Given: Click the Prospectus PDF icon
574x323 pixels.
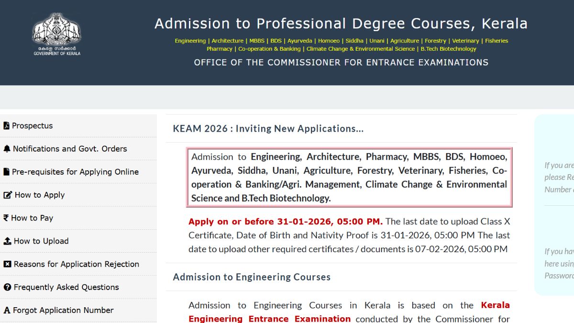Looking at the screenshot, I should click(6, 126).
